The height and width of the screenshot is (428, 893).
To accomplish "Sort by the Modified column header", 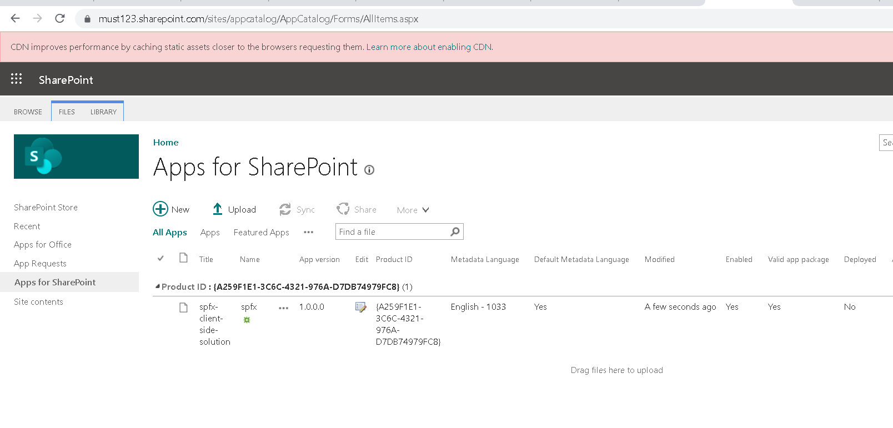I will click(659, 259).
